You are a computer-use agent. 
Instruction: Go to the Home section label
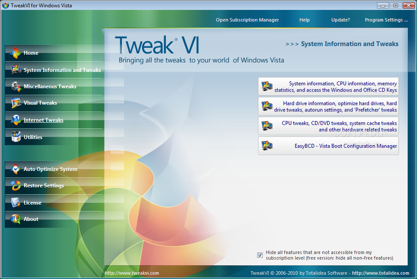click(31, 53)
